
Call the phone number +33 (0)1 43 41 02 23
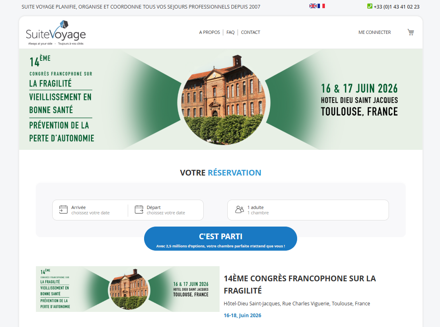pyautogui.click(x=396, y=7)
